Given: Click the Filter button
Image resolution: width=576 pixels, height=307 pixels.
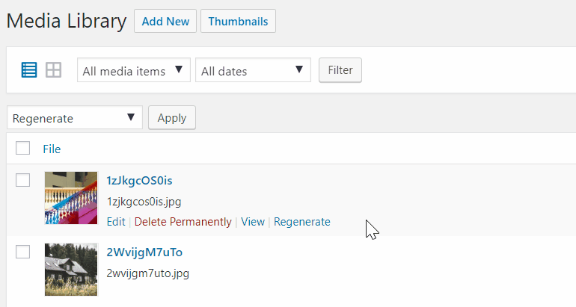Looking at the screenshot, I should (x=340, y=70).
